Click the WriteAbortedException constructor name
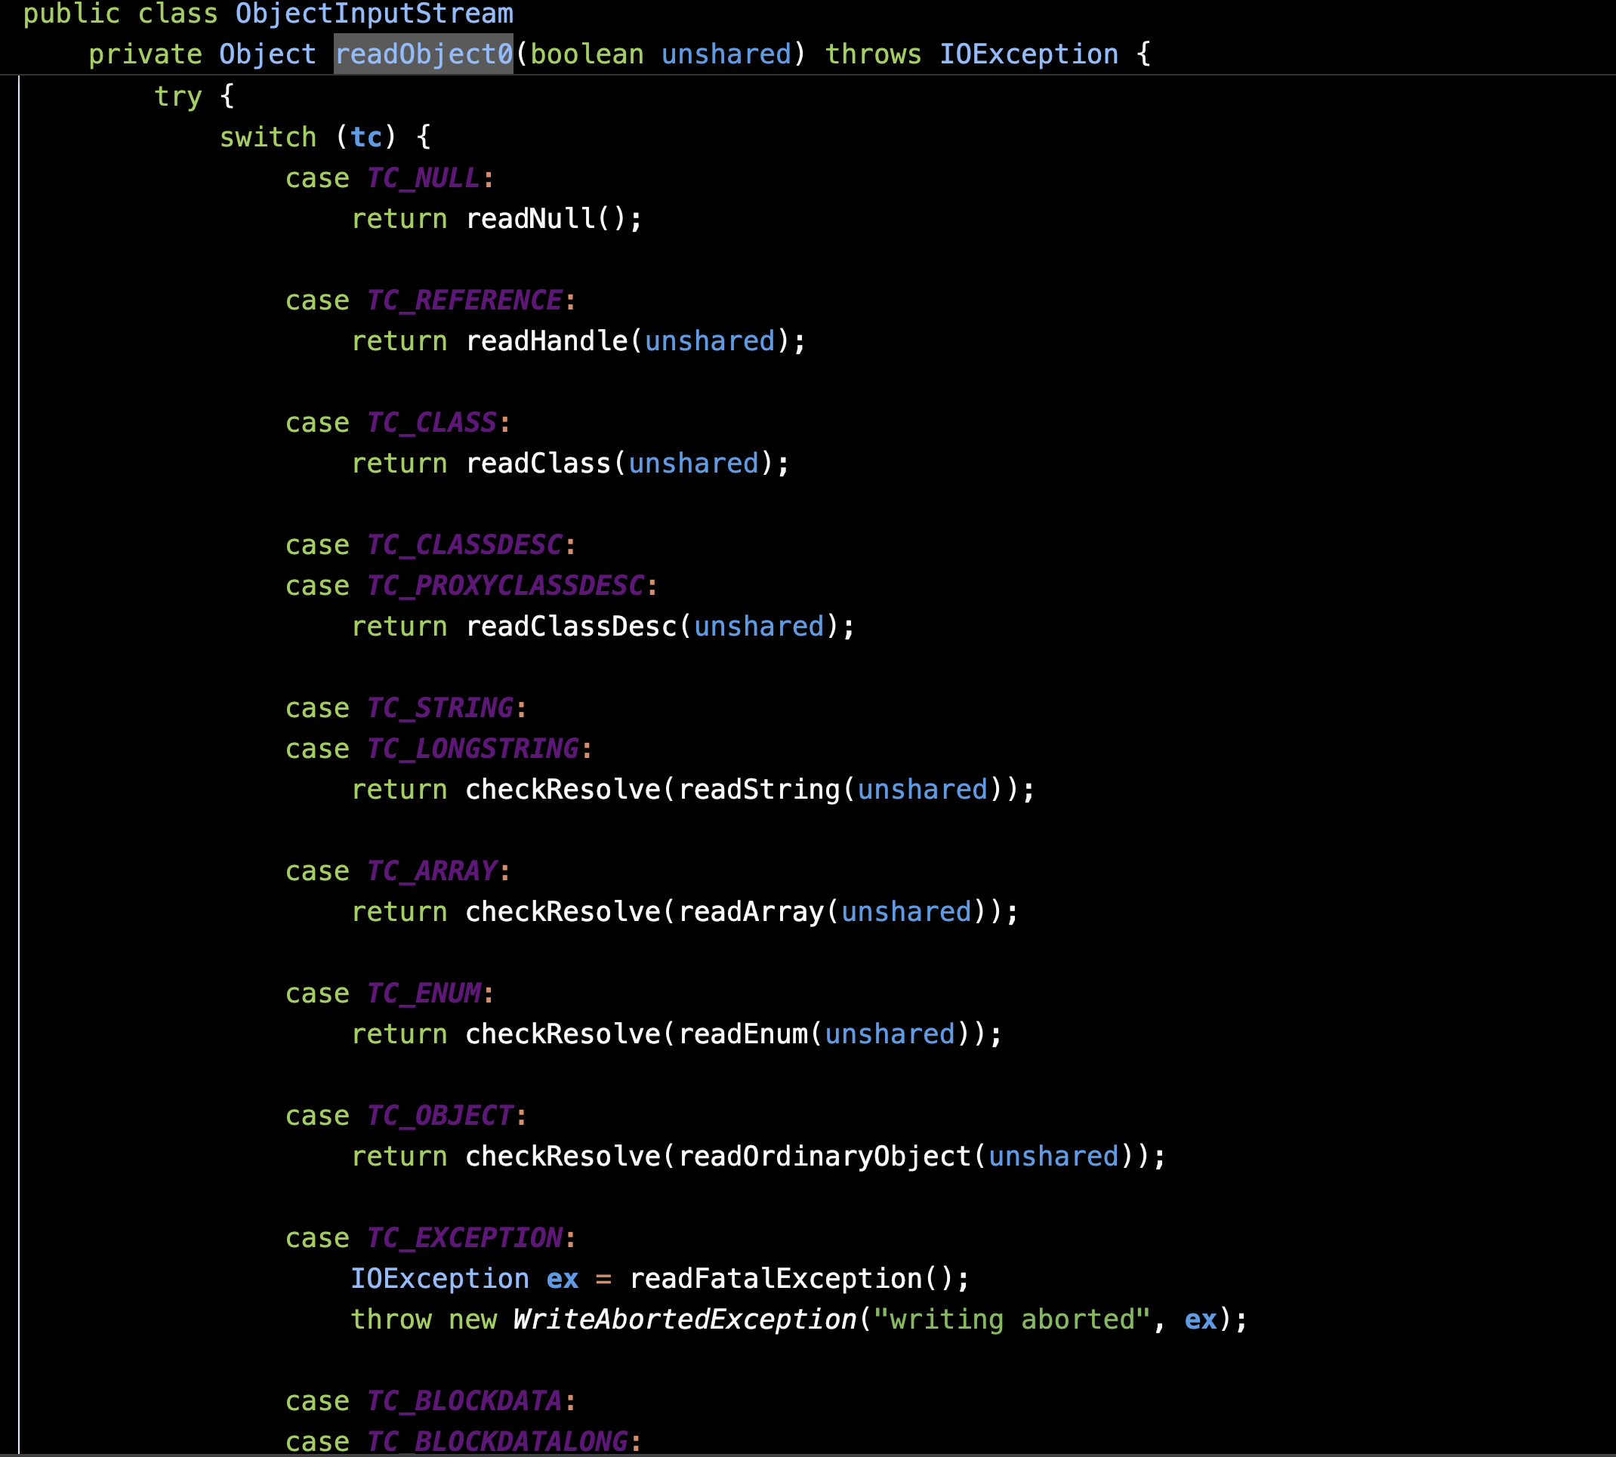 coord(686,1320)
